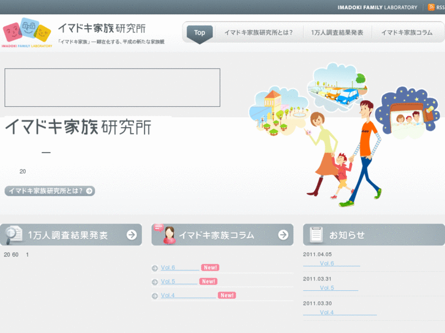
Task: Click the family walking illustration
Action: [344, 134]
